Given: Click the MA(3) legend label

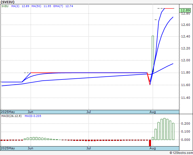Looking at the screenshot, I should 15,6.
